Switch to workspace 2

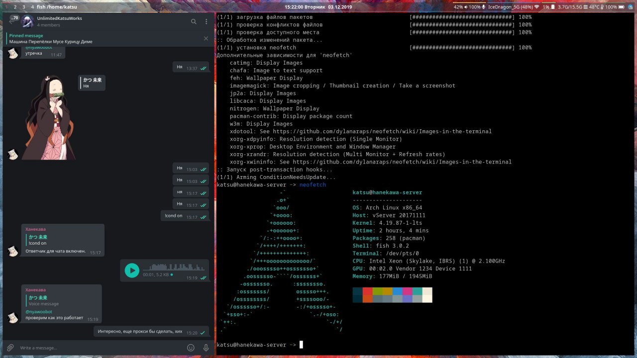click(x=15, y=7)
